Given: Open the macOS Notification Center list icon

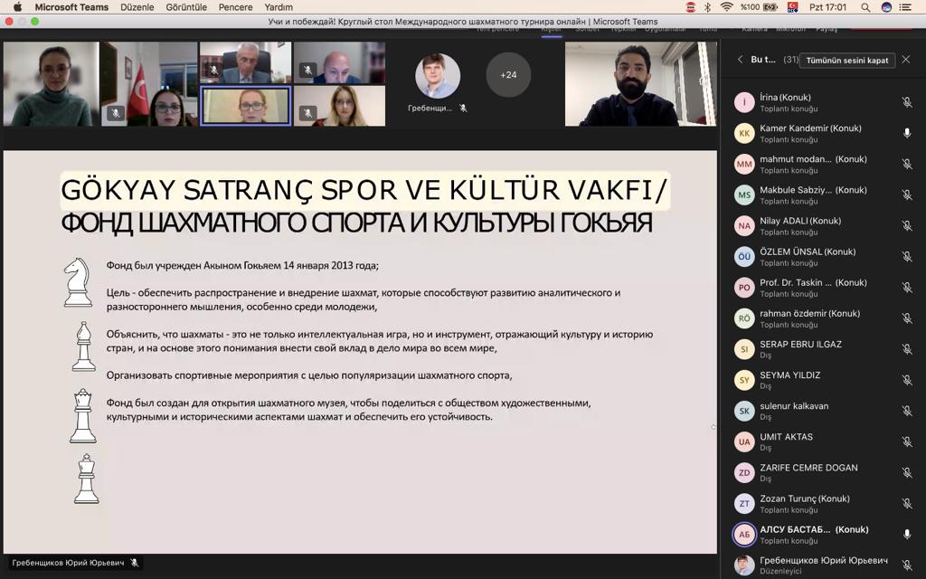Looking at the screenshot, I should tap(909, 7).
